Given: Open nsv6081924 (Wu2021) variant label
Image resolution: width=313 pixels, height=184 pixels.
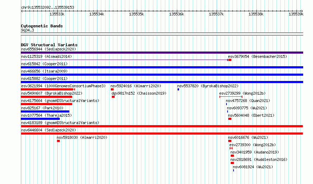Looking at the screenshot, I should point(253,167).
